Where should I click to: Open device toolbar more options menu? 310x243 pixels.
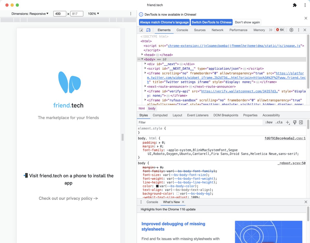pyautogui.click(x=131, y=14)
